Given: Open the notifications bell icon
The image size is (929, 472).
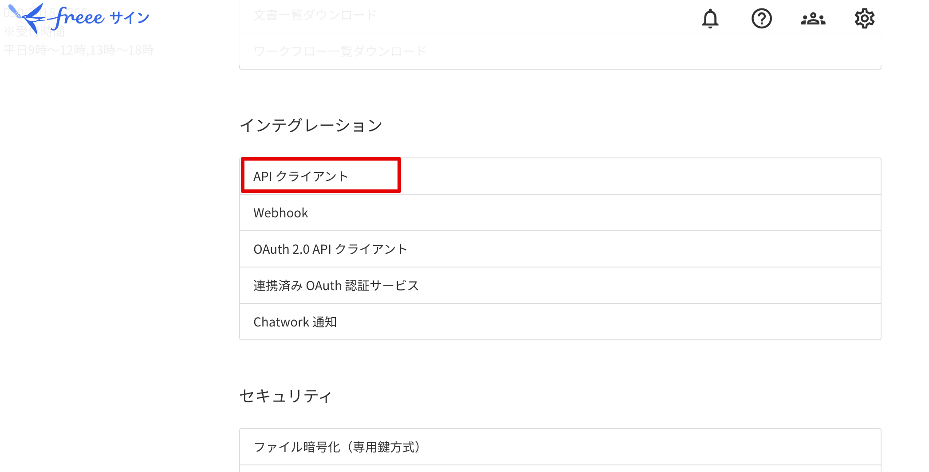Looking at the screenshot, I should [x=710, y=19].
